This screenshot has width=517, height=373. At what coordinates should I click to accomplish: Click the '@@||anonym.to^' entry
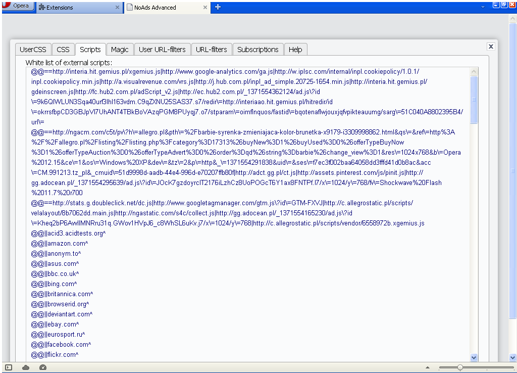[56, 254]
